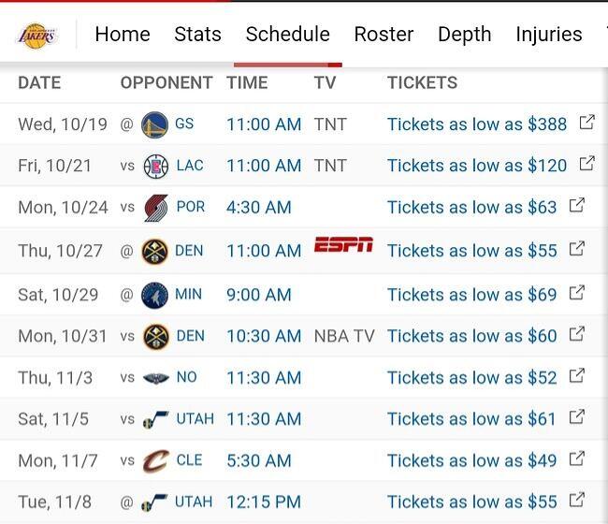Open external link icon for $388 tickets
The image size is (608, 524).
[x=586, y=123]
